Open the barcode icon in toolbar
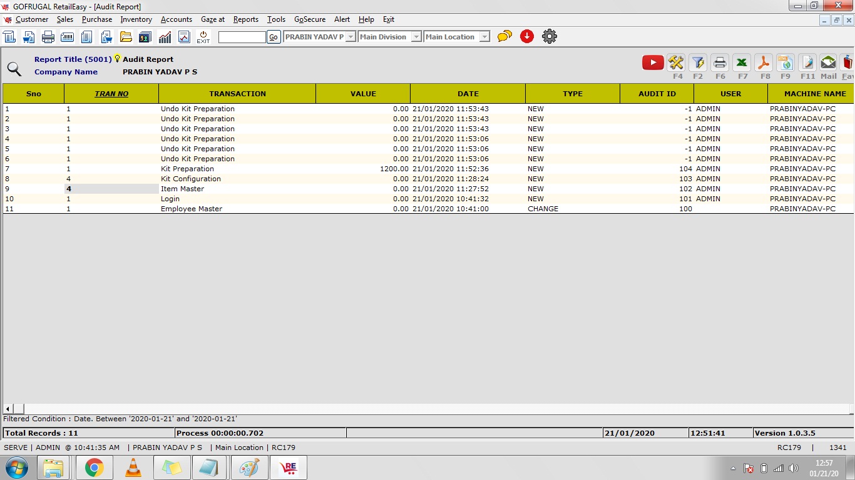Image resolution: width=855 pixels, height=480 pixels. pos(67,37)
